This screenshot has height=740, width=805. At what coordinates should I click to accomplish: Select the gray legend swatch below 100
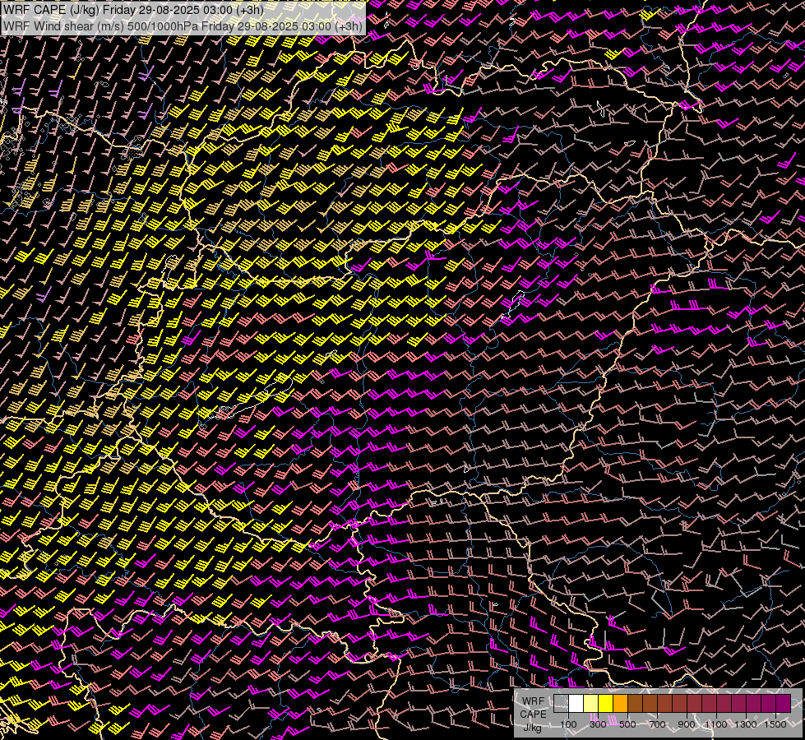click(x=561, y=704)
